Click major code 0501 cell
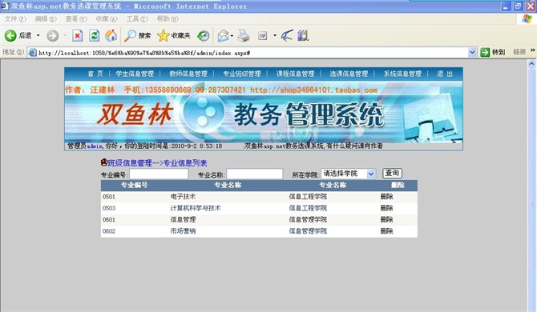 (109, 197)
